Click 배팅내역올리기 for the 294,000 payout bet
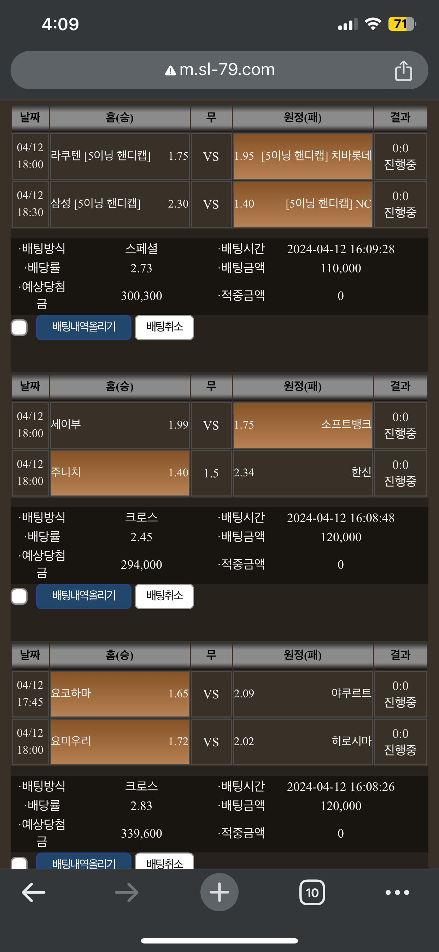The image size is (439, 952). pos(84,596)
